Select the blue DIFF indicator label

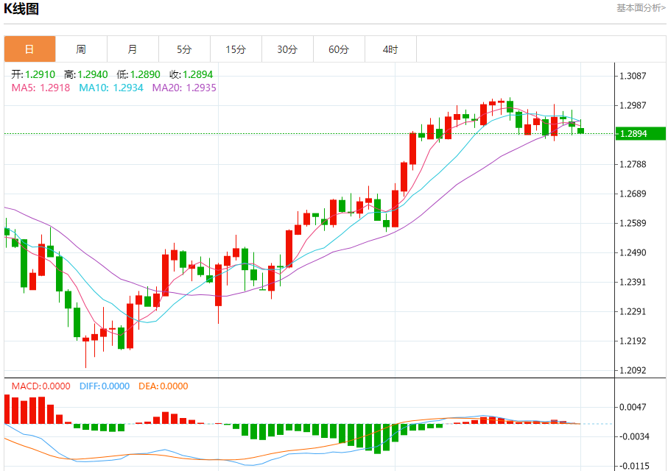pos(104,386)
